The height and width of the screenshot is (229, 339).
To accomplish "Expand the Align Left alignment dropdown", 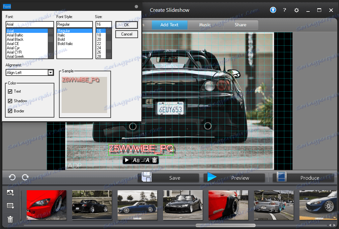I will tap(50, 73).
